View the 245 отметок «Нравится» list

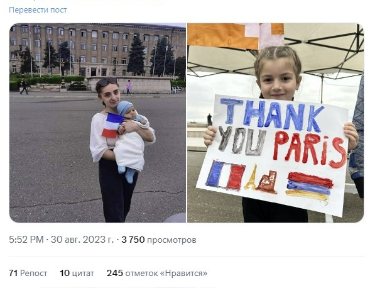[x=157, y=273]
